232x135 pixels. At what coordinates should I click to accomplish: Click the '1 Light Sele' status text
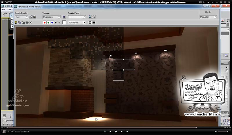(x=8, y=121)
